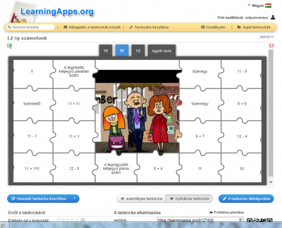
Task: Click the QR code icon beside the weblink
Action: tap(259, 220)
